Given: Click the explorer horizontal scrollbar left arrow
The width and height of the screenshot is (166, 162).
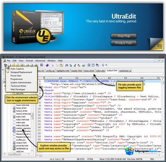Looking at the screenshot, I should coord(4,154).
